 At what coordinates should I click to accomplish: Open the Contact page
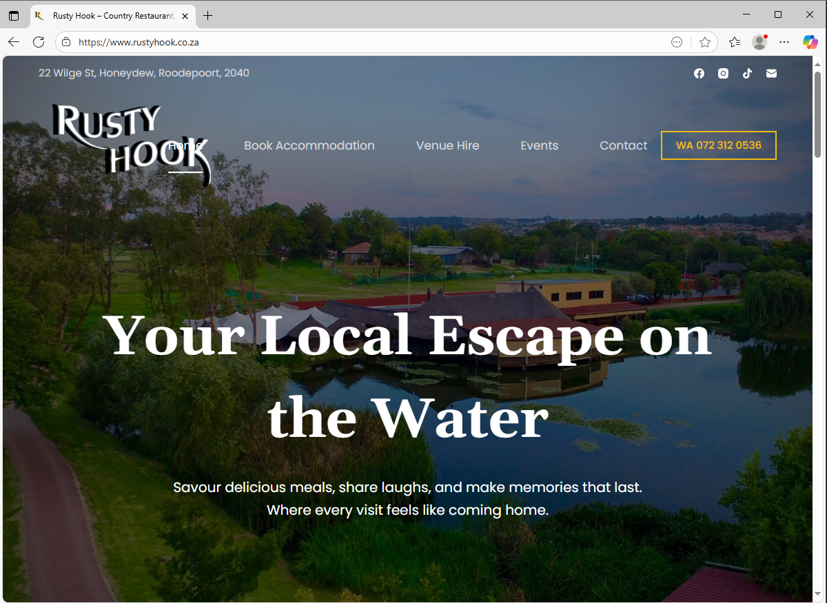pos(624,145)
